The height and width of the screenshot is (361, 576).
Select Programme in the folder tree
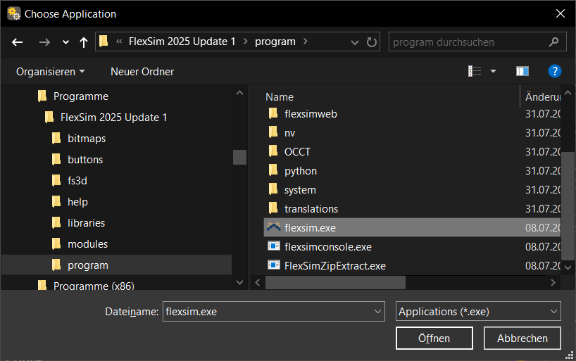click(x=81, y=96)
